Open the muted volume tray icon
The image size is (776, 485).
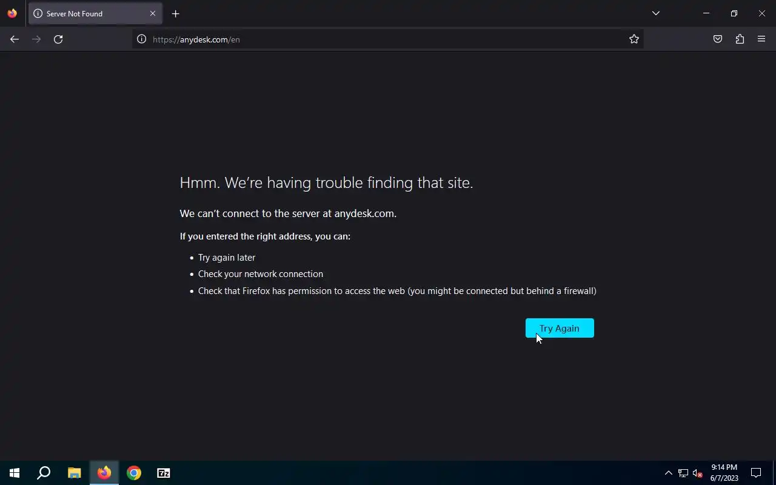698,473
